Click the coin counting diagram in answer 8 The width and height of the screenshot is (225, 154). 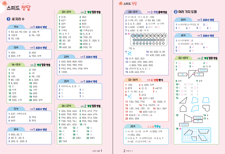(149, 40)
